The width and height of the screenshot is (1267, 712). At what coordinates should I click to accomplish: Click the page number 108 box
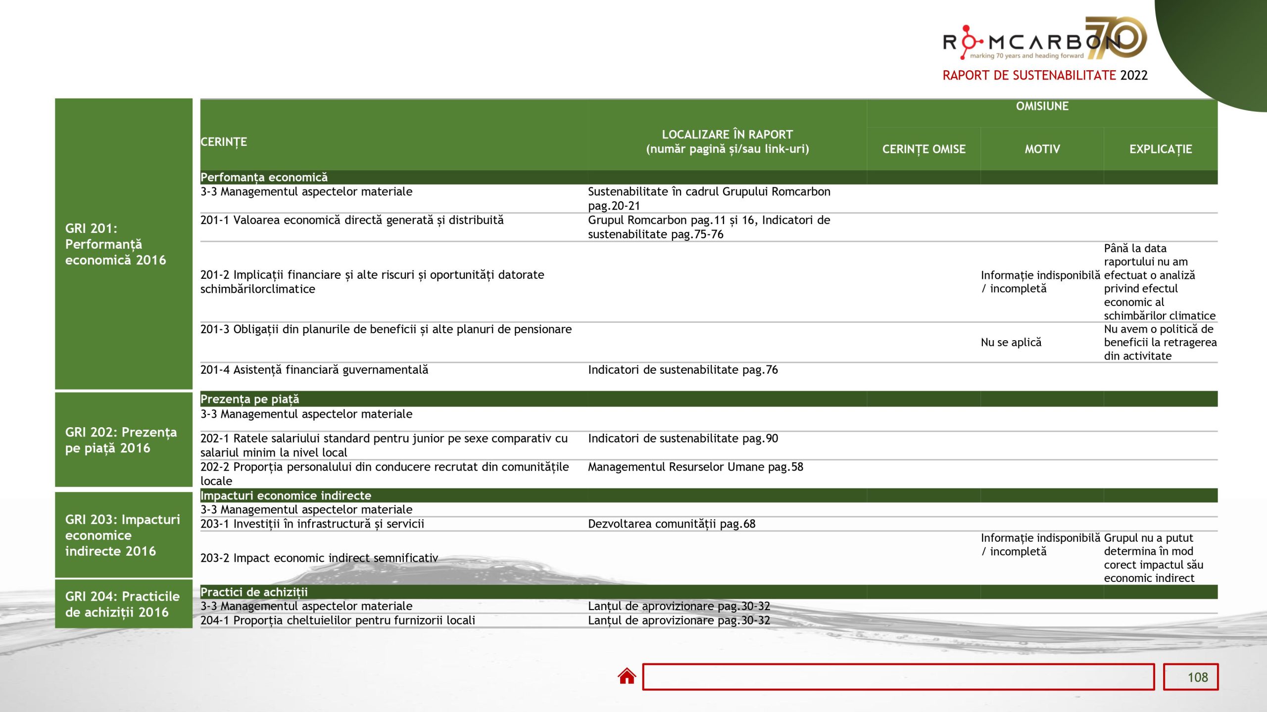(1191, 677)
